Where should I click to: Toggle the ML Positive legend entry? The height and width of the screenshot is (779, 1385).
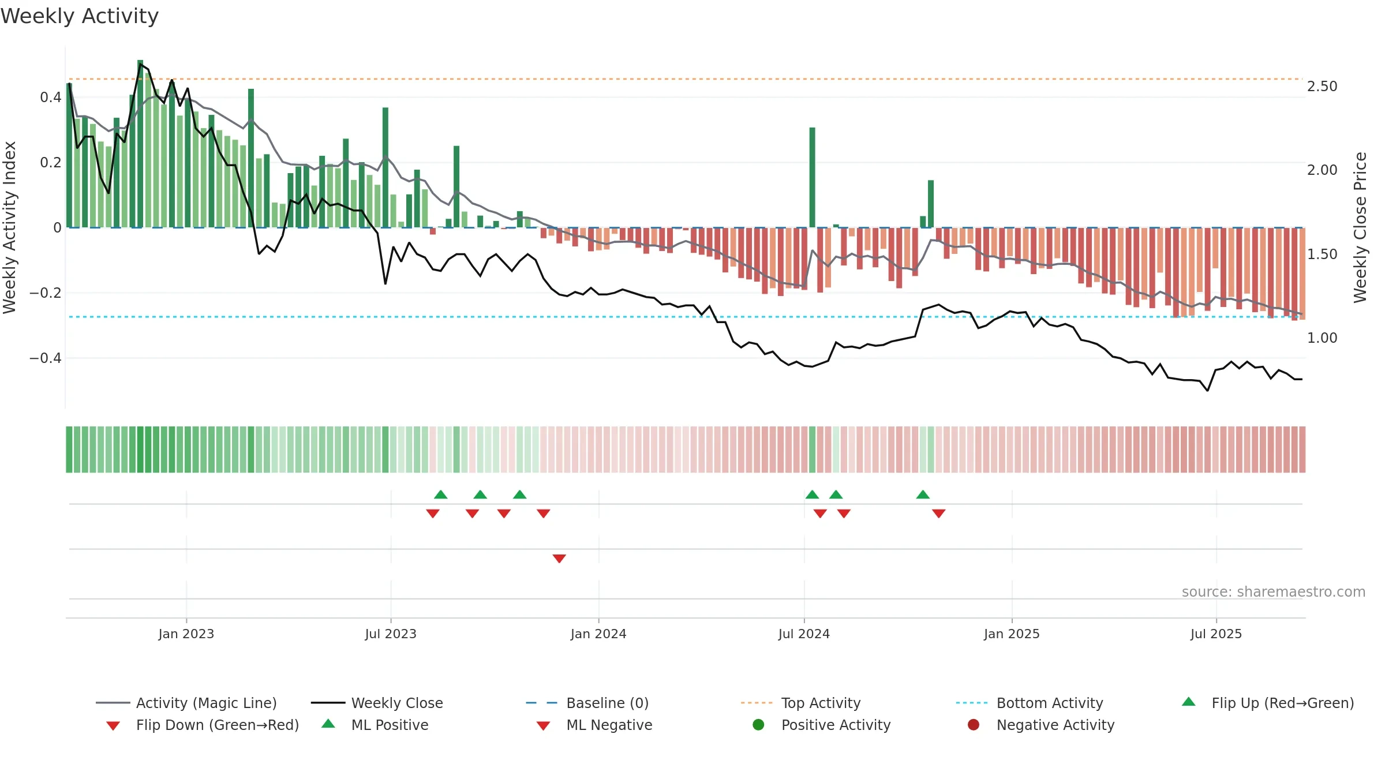(375, 725)
